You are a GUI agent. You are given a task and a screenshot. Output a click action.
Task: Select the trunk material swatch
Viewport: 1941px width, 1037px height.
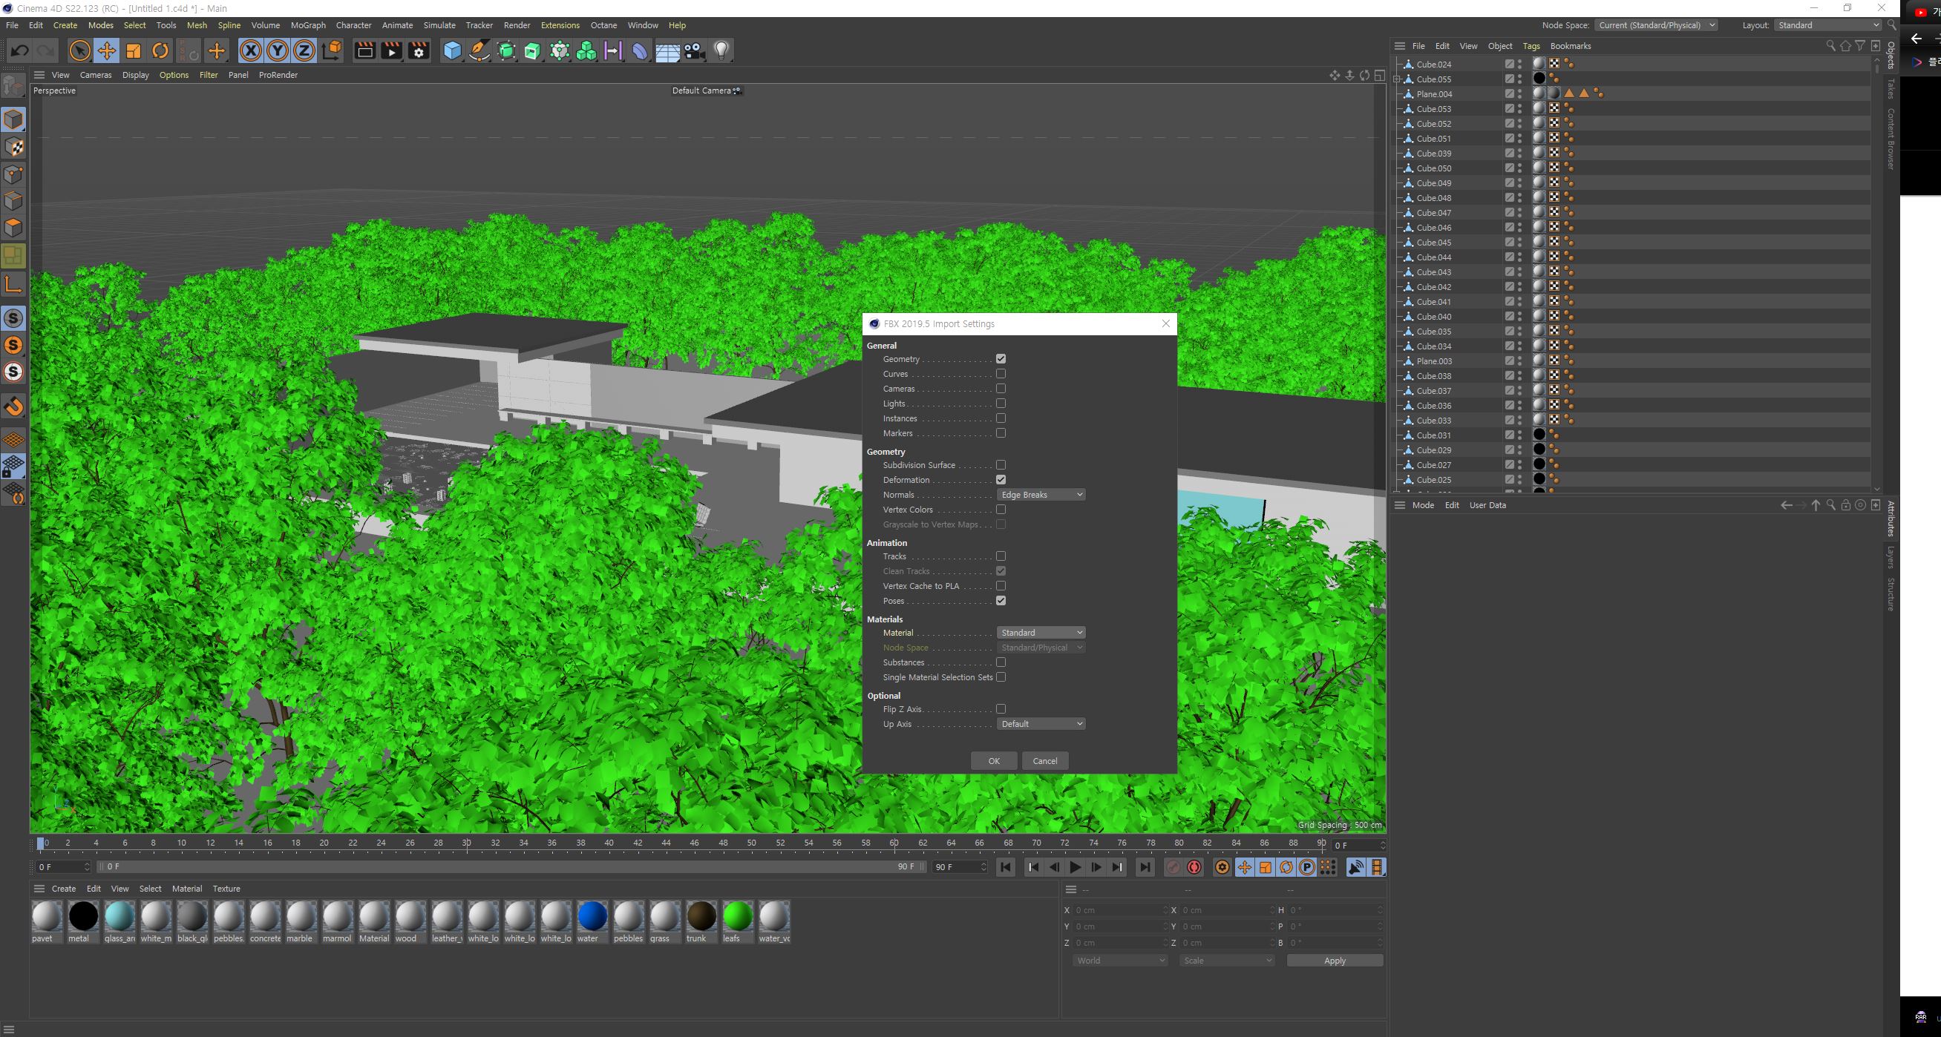click(701, 923)
